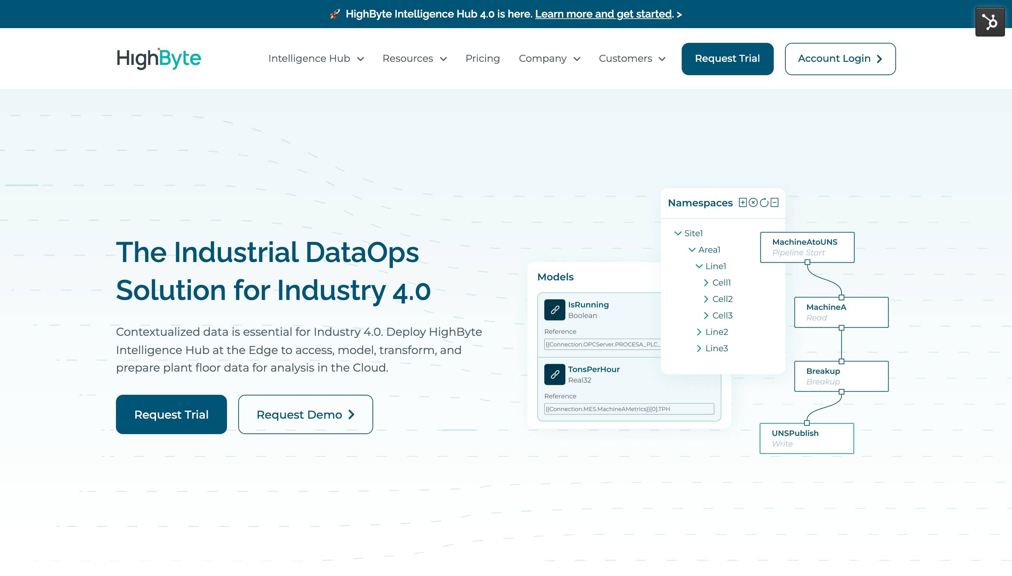This screenshot has width=1012, height=576.
Task: Click arrow after banner text
Action: (680, 15)
